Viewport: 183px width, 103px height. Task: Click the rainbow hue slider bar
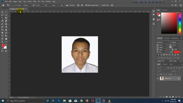coord(180,23)
